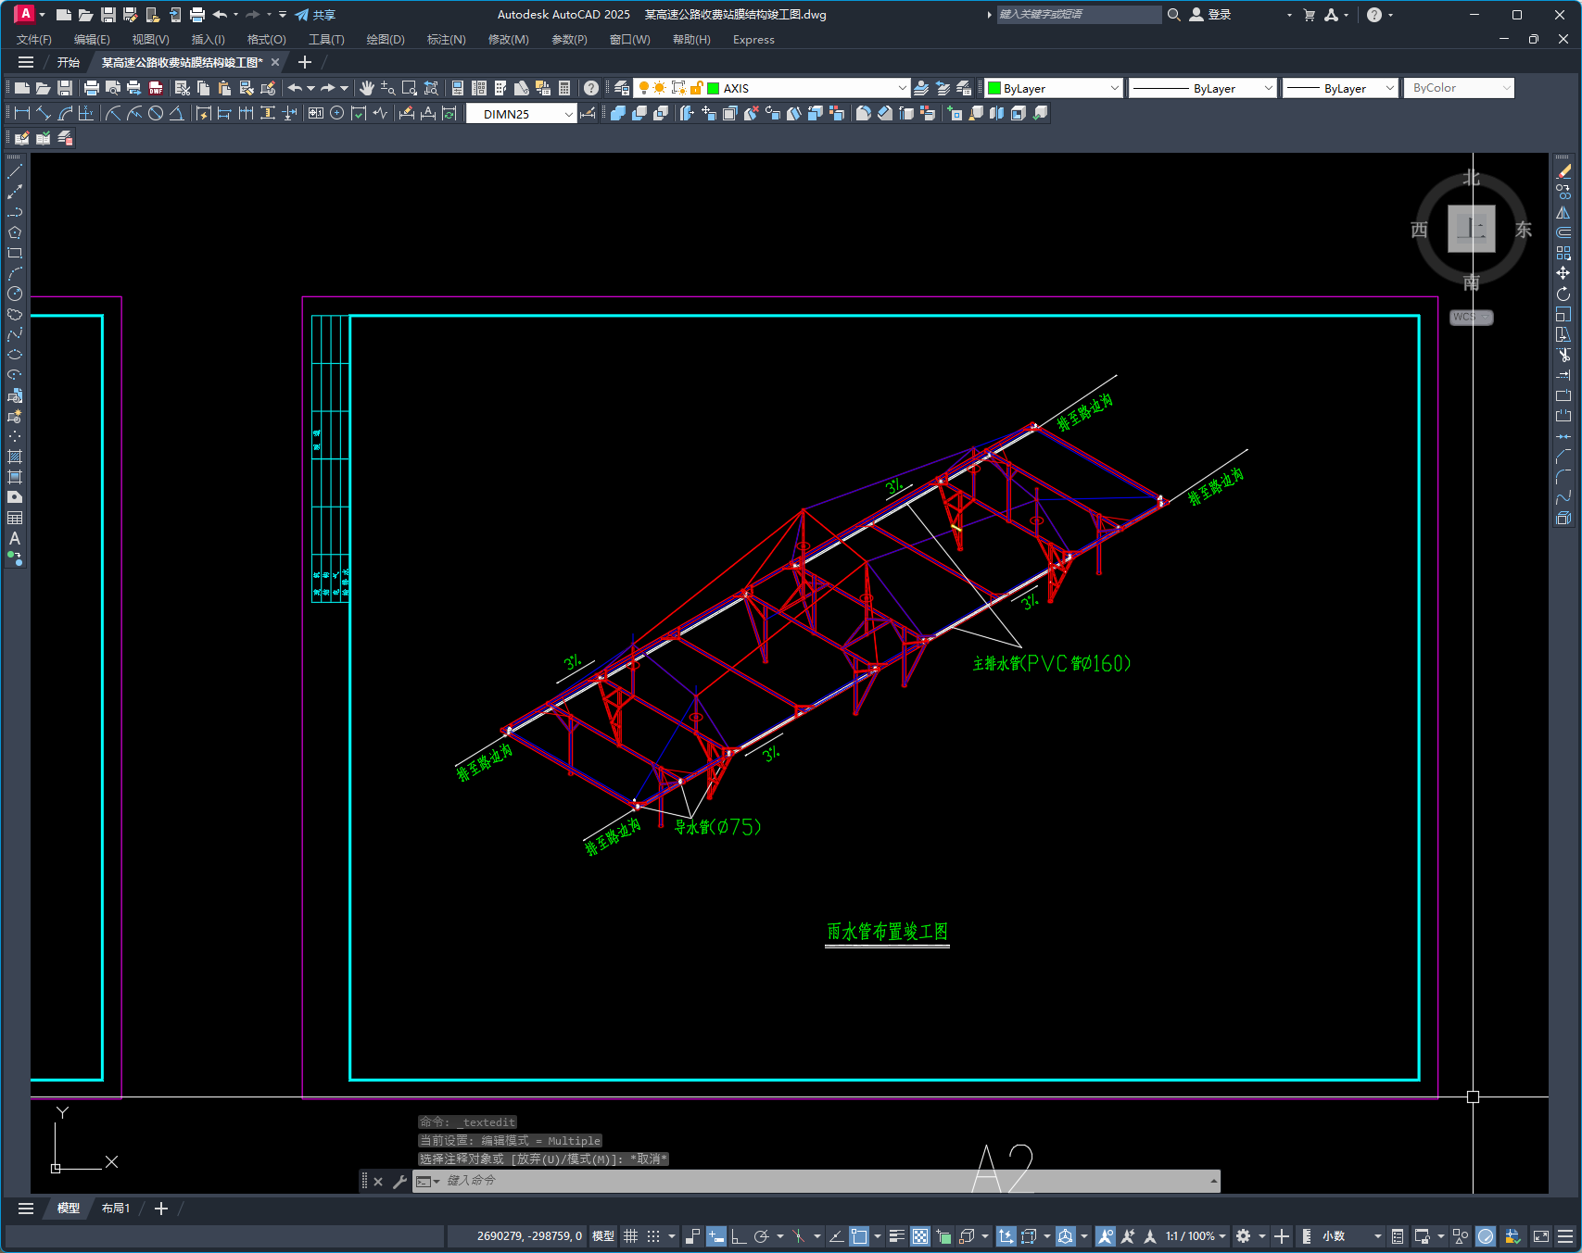Viewport: 1582px width, 1253px height.
Task: Click the DWF publish icon
Action: coord(156,88)
